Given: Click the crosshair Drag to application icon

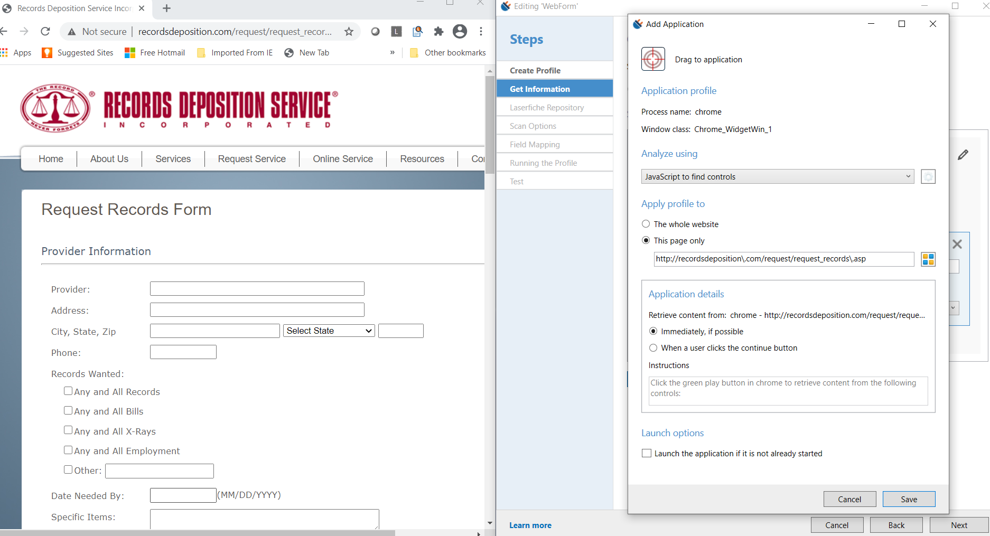Looking at the screenshot, I should tap(653, 59).
